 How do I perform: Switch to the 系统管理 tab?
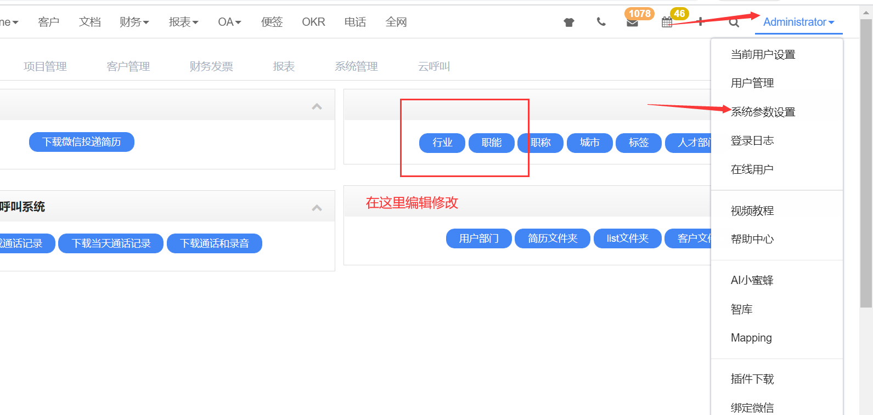pos(356,66)
